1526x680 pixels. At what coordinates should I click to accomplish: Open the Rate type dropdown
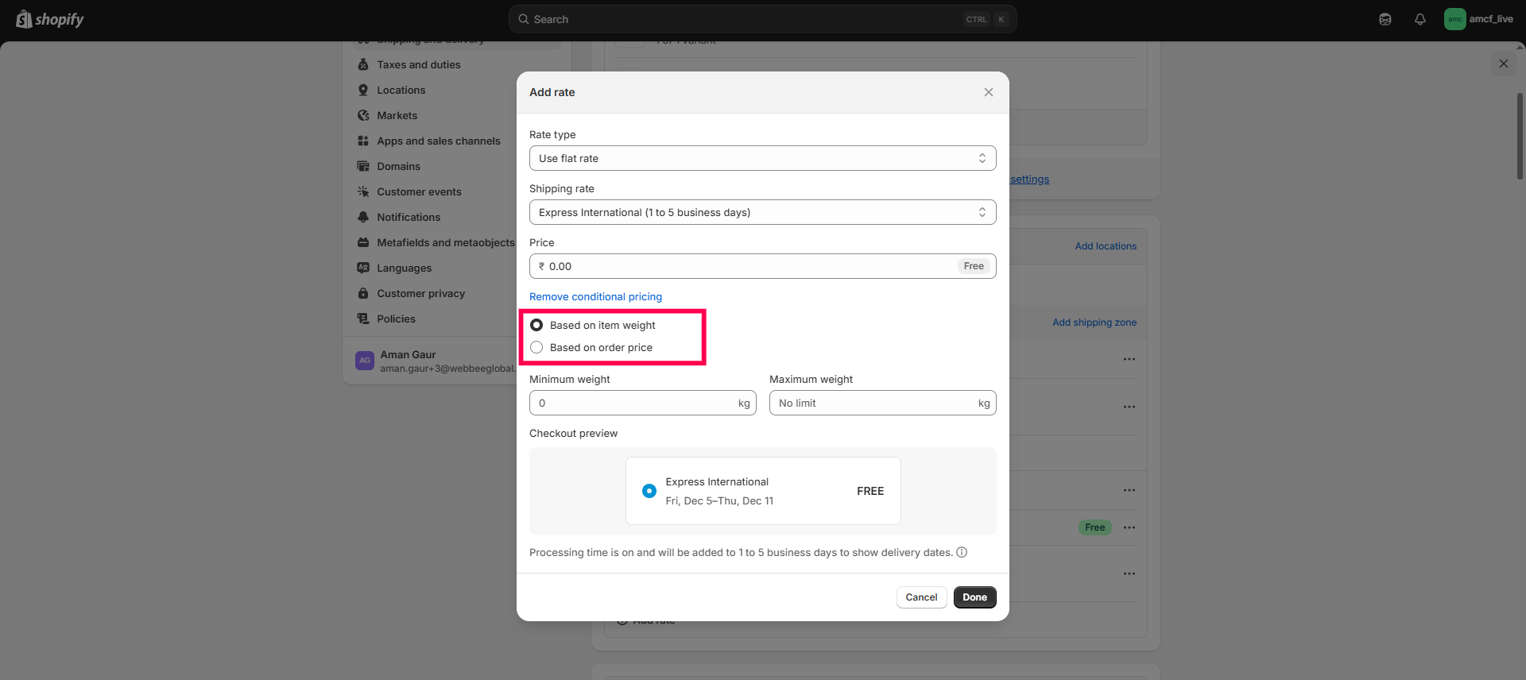[x=762, y=158]
